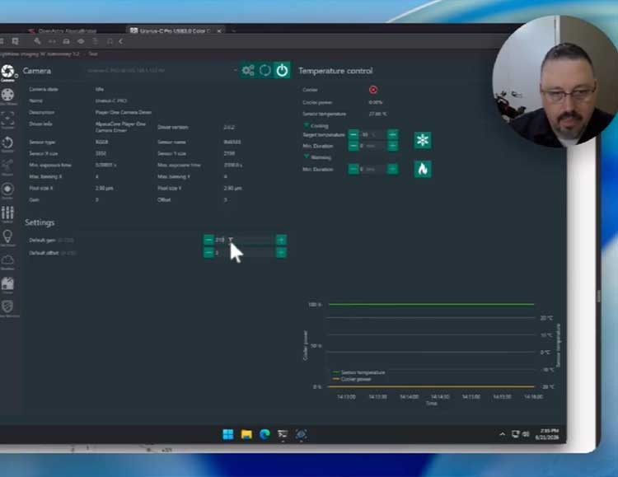Click the eye view icon in toolbar
Screen dimensions: 618x477
click(81, 41)
